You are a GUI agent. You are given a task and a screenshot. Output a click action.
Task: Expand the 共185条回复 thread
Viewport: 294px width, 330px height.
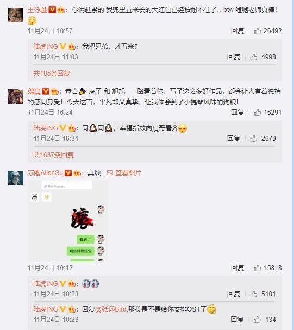(52, 73)
